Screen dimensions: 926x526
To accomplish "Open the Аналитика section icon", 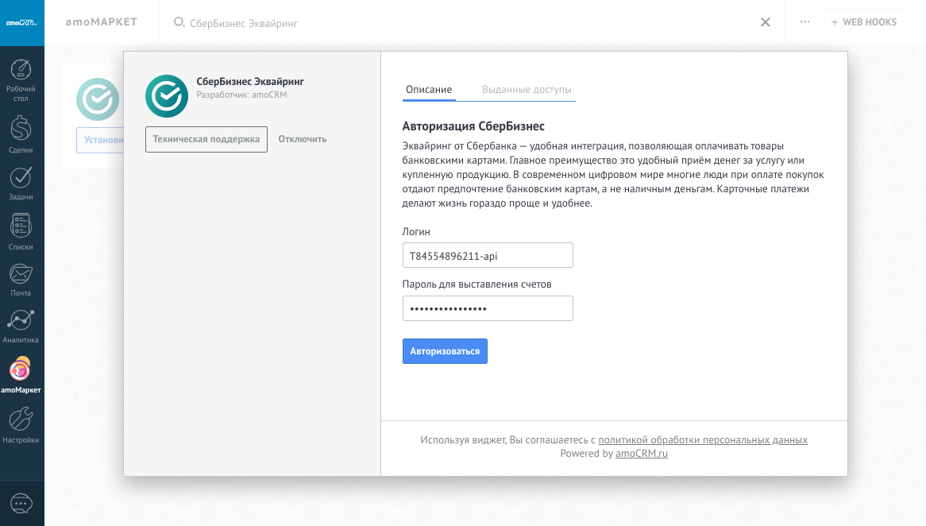I will pyautogui.click(x=21, y=321).
